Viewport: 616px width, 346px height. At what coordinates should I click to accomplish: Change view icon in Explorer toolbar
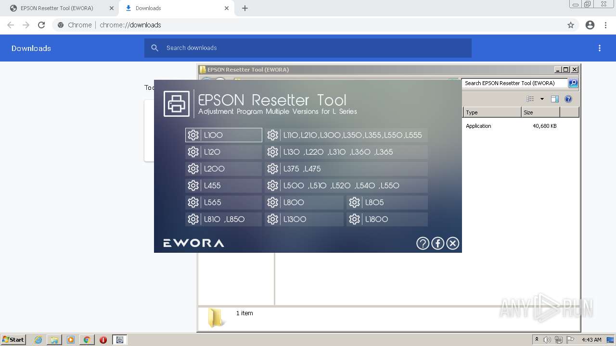pyautogui.click(x=530, y=99)
